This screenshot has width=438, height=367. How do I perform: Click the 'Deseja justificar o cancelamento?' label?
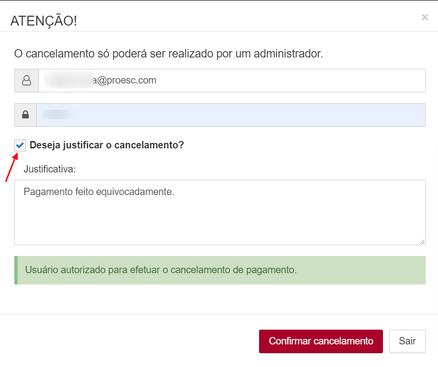click(x=107, y=145)
